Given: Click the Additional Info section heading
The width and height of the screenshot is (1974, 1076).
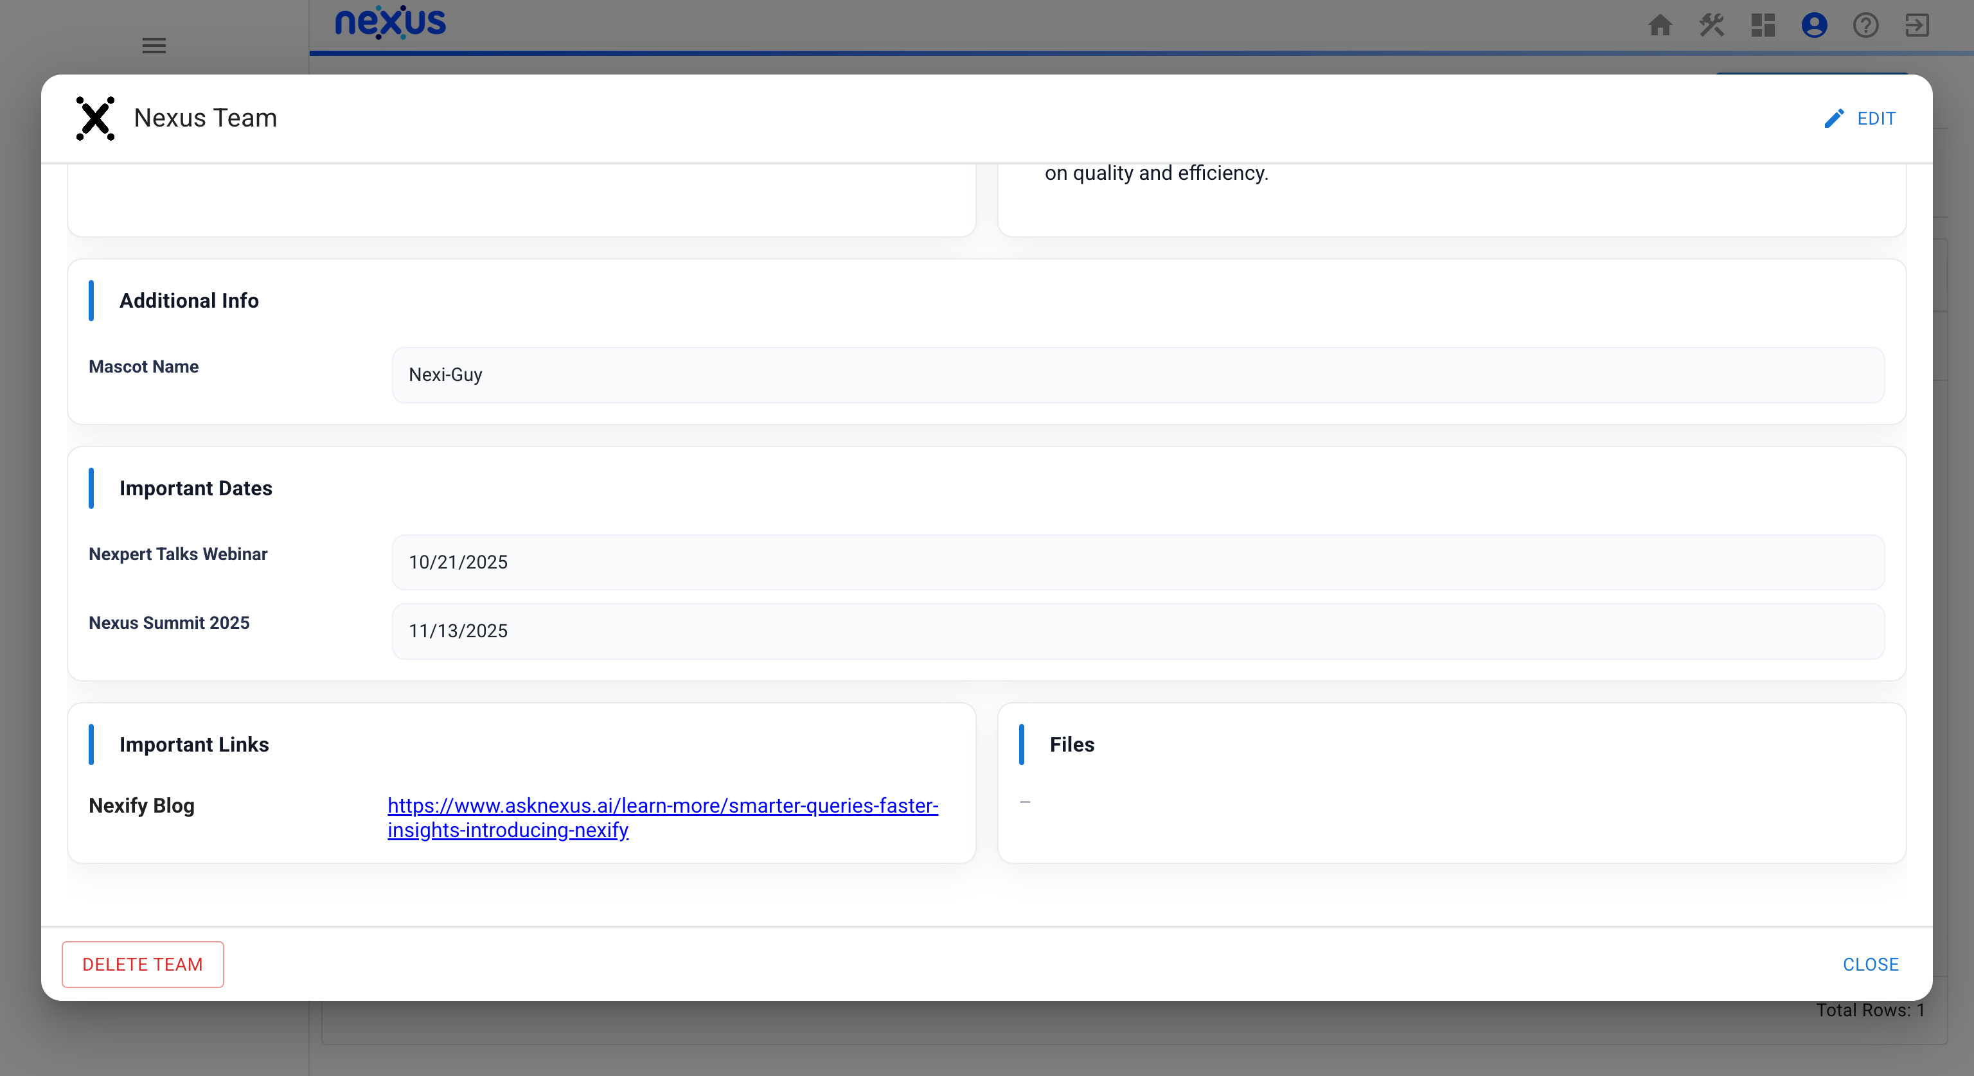Looking at the screenshot, I should (x=188, y=301).
